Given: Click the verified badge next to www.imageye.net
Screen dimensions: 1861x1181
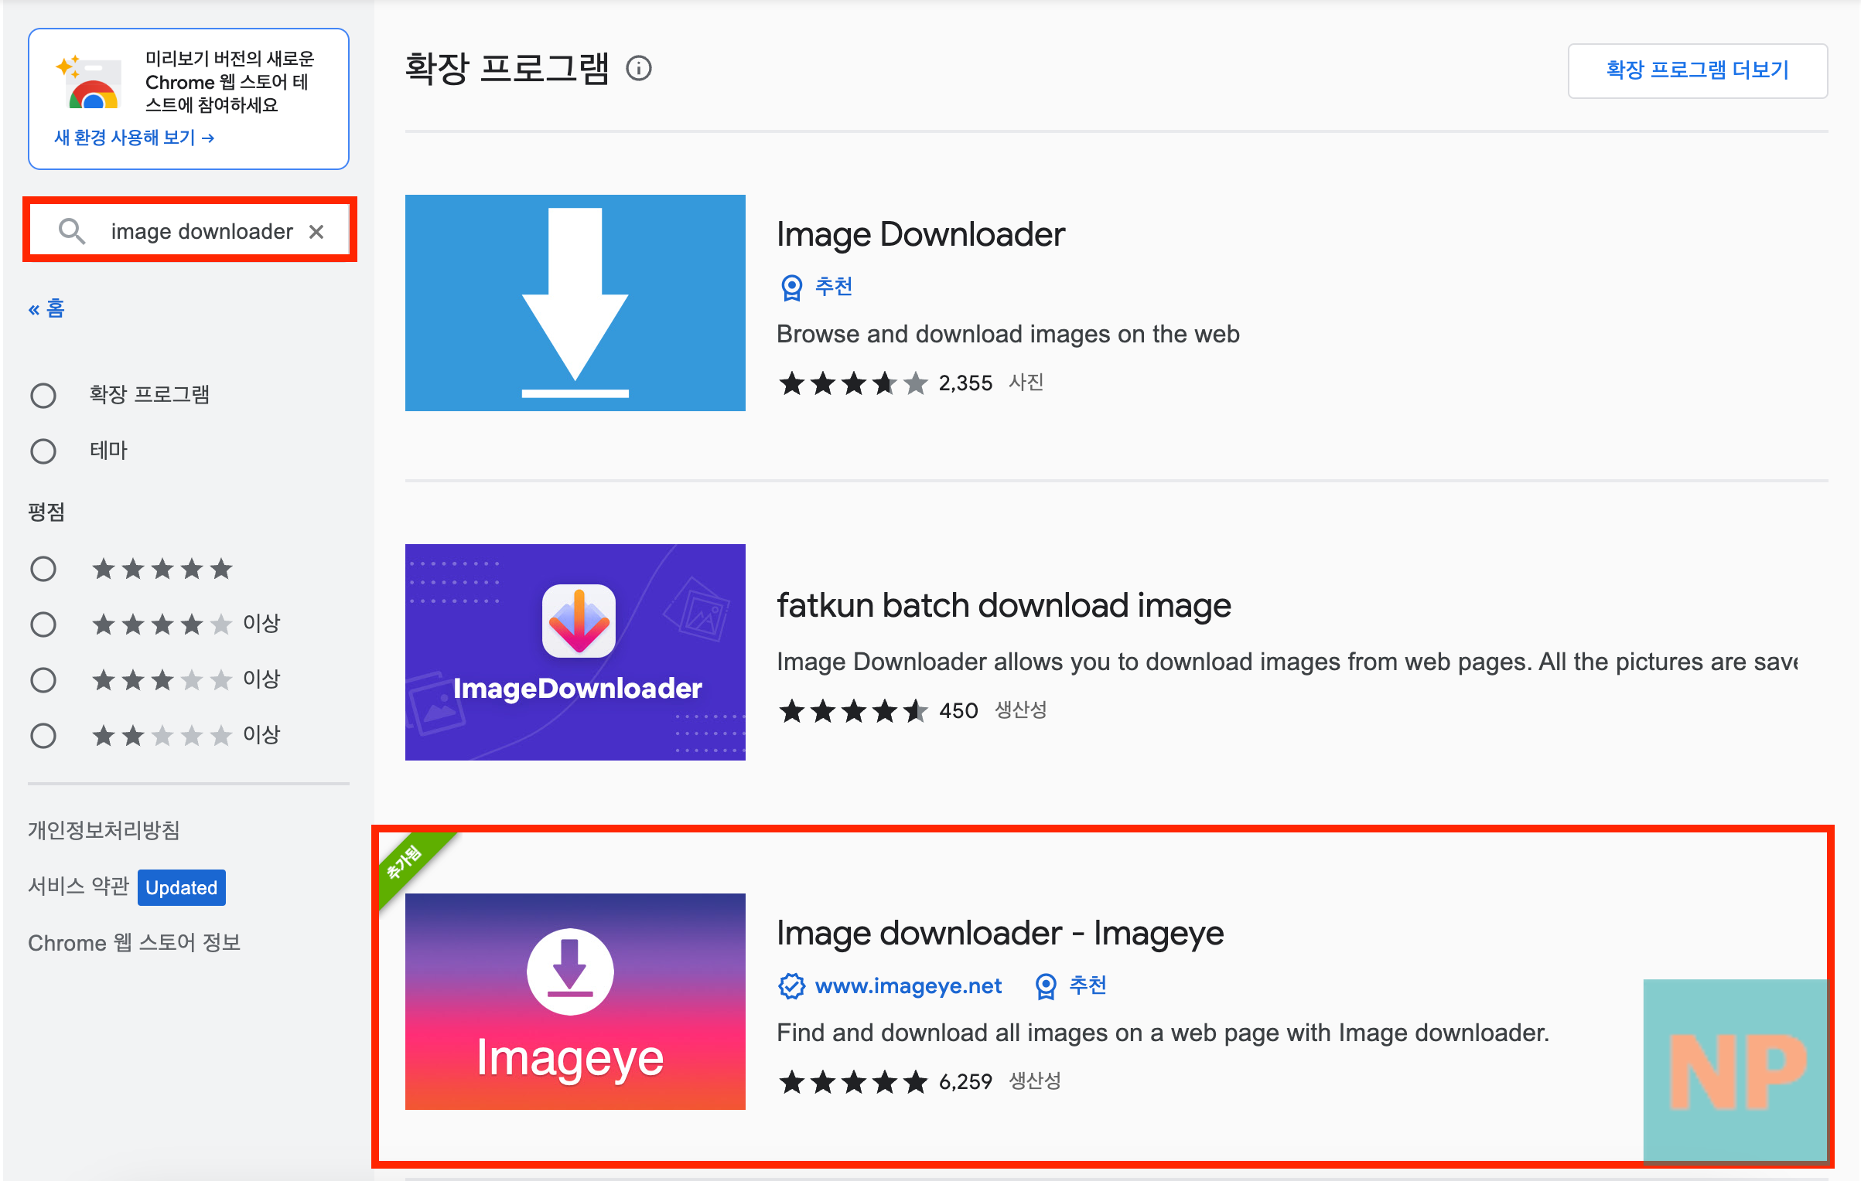Looking at the screenshot, I should (x=790, y=985).
